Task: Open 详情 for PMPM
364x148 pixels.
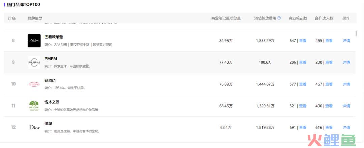Action: pyautogui.click(x=346, y=62)
